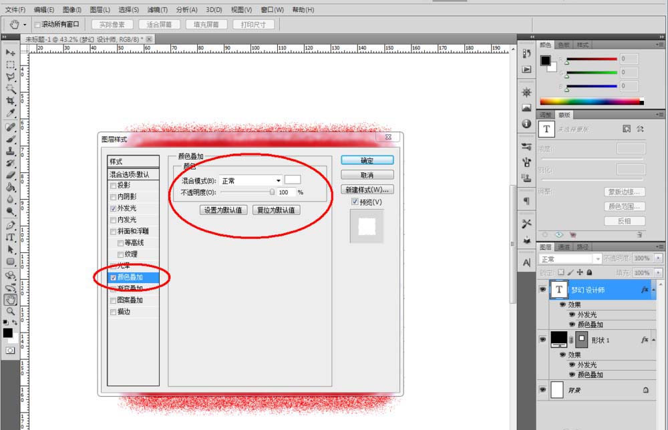Click the 新建样式(W)... button

(367, 190)
